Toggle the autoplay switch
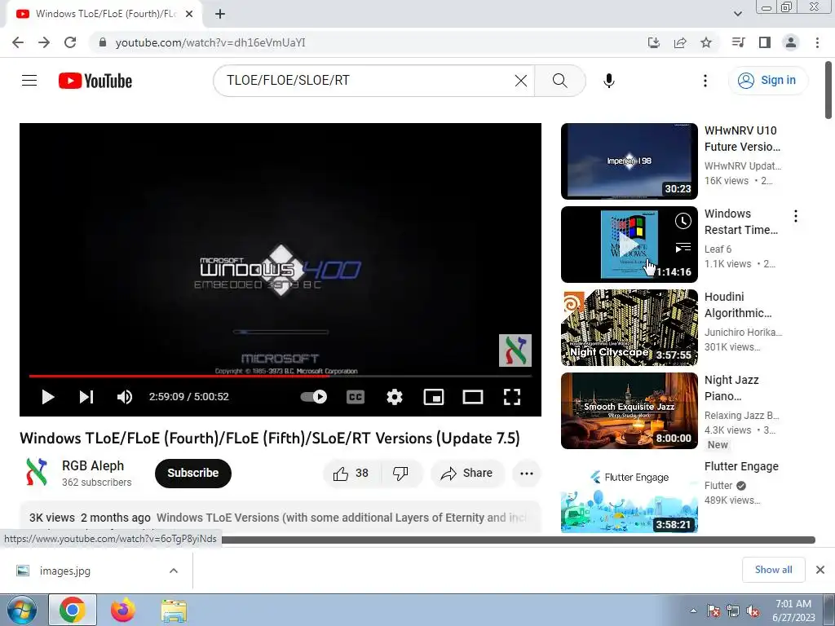This screenshot has height=626, width=835. pyautogui.click(x=314, y=397)
